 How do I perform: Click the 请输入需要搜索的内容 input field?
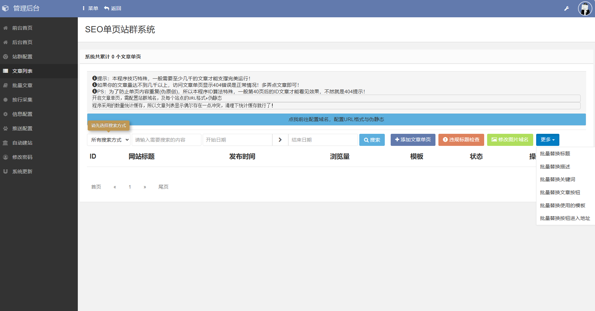pos(166,140)
